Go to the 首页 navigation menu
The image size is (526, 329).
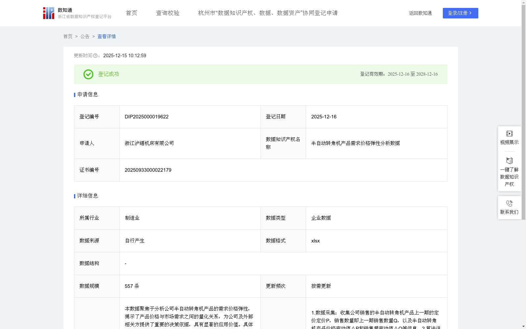(131, 13)
